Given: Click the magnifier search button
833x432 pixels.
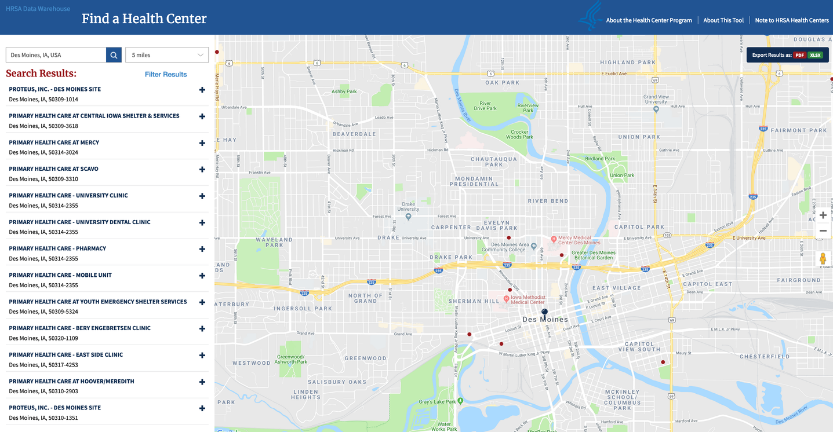Looking at the screenshot, I should coord(114,55).
